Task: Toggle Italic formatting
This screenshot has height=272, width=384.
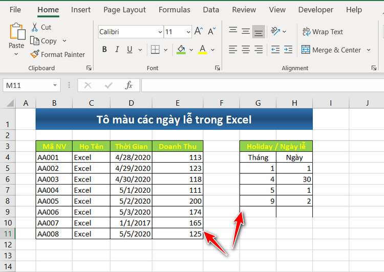Action: pyautogui.click(x=117, y=50)
